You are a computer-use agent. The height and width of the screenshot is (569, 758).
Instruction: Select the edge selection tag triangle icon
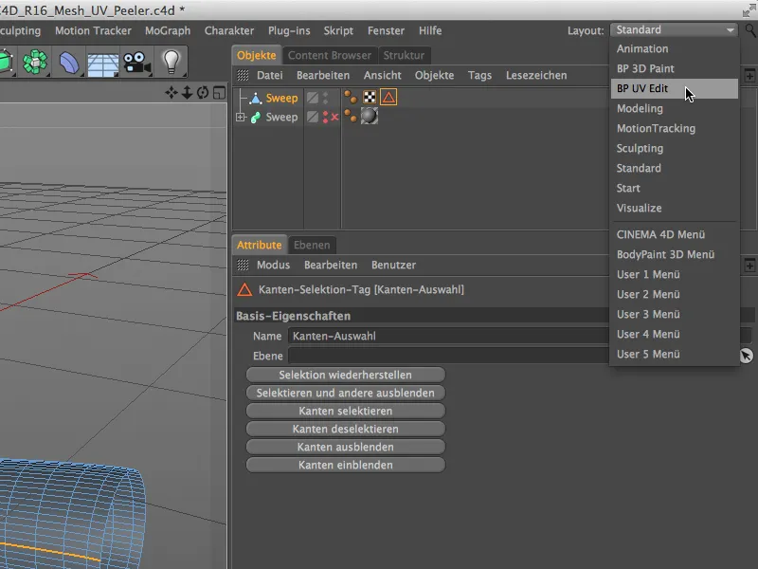[x=388, y=98]
